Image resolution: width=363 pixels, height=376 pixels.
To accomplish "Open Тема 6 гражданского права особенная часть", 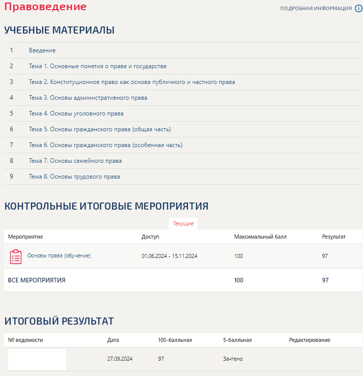I will tap(105, 145).
